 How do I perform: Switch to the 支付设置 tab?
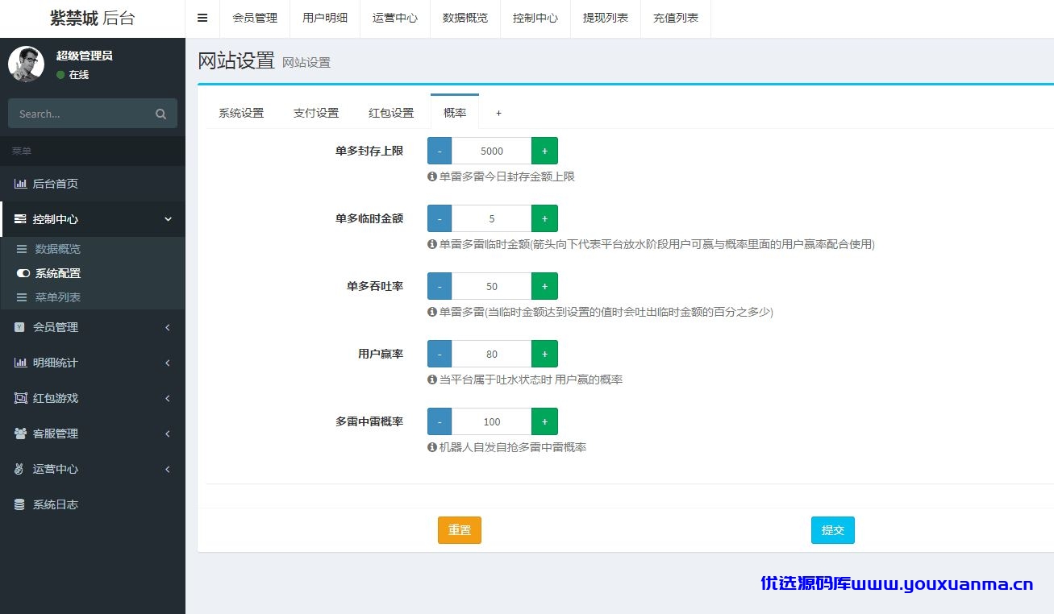pyautogui.click(x=316, y=113)
